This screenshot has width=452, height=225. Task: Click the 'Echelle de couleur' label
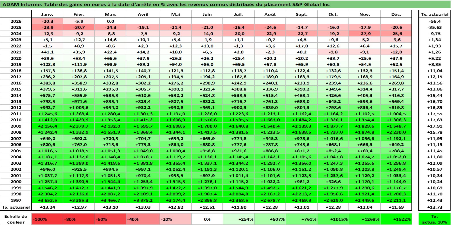click(16, 219)
